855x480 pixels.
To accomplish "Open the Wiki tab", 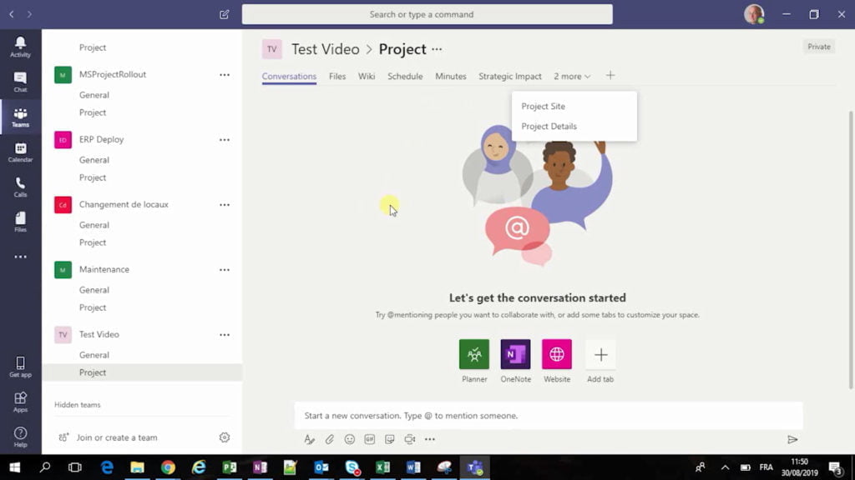I will pos(367,76).
